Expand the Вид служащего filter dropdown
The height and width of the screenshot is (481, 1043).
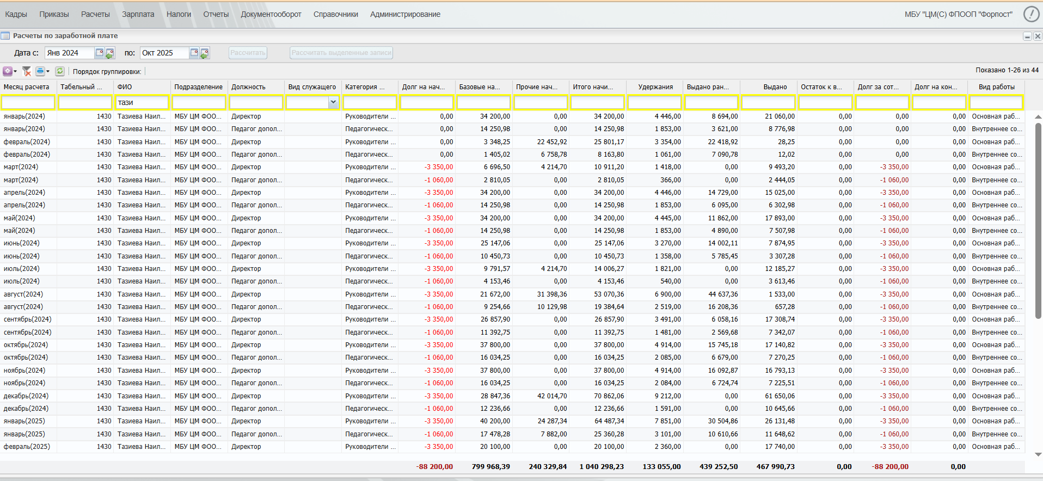[333, 102]
